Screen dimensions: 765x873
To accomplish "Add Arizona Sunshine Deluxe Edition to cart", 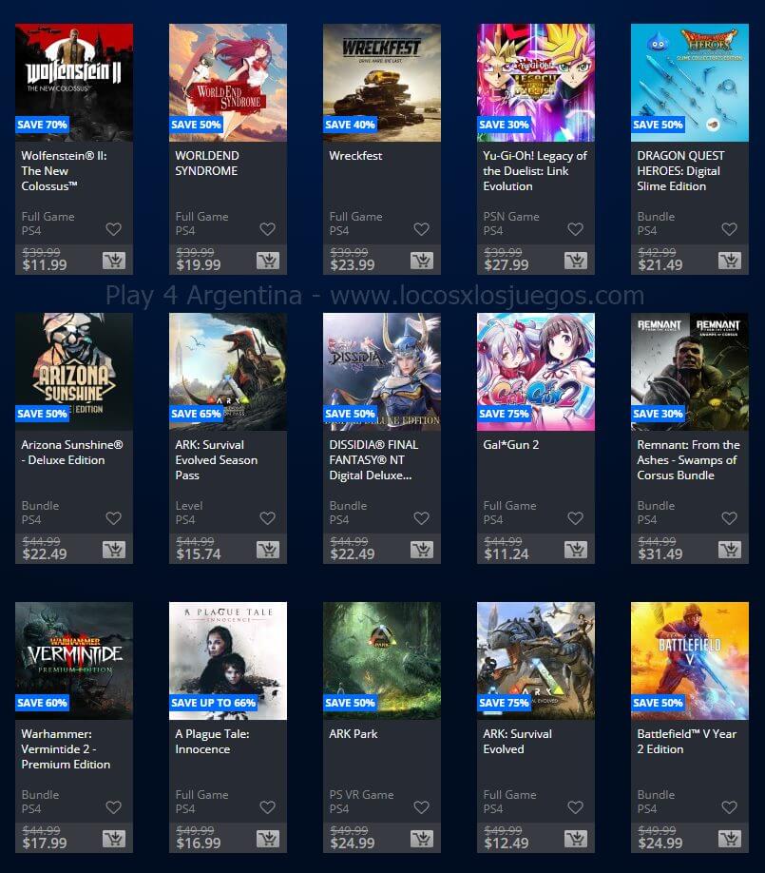I will [114, 550].
